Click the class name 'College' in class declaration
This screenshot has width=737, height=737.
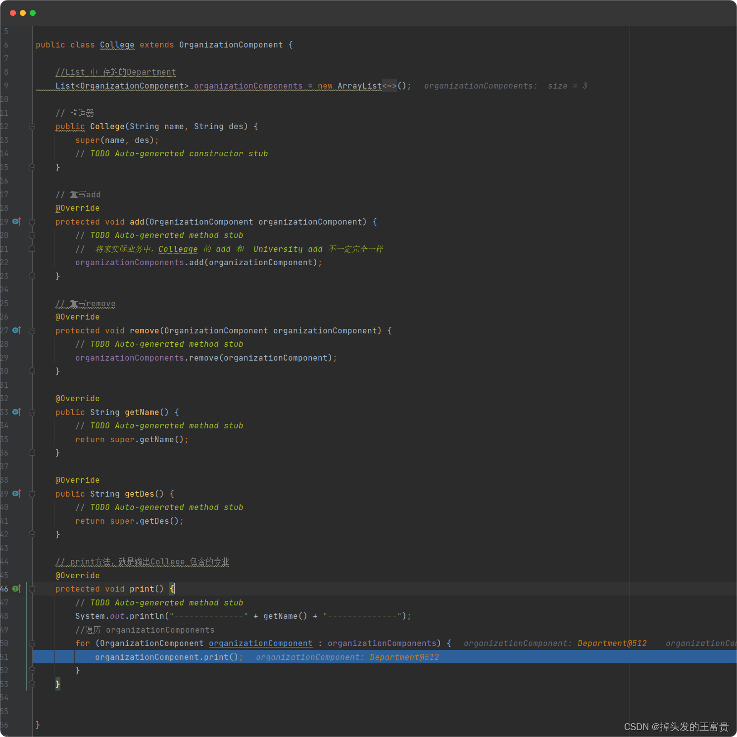click(117, 45)
